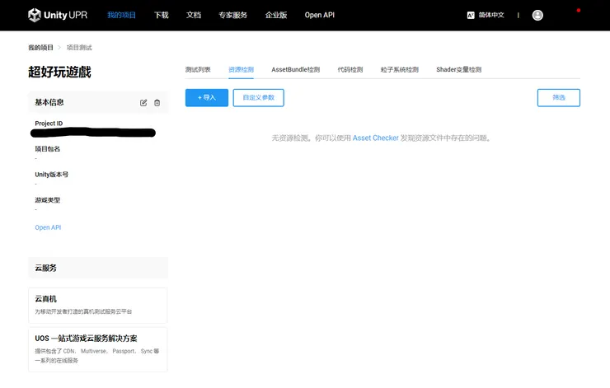Click the 筛选 filter button

[x=558, y=97]
